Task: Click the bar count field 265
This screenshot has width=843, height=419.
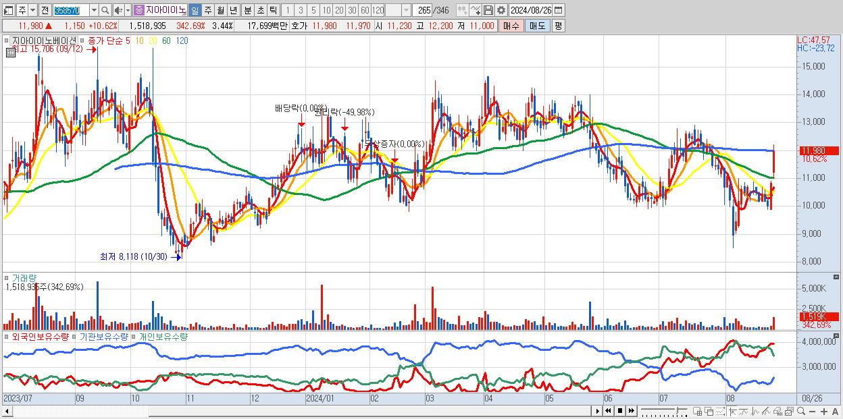Action: coord(424,10)
